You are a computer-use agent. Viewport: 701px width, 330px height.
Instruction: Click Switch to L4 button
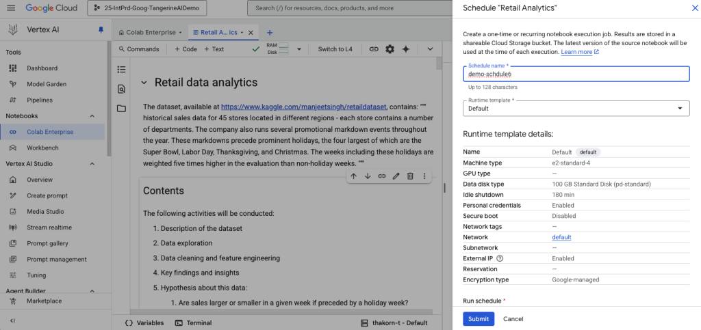335,49
